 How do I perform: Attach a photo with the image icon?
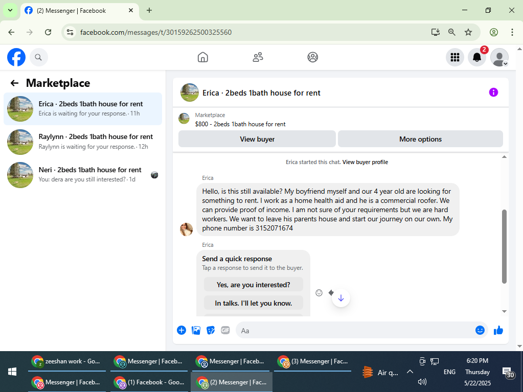[196, 330]
